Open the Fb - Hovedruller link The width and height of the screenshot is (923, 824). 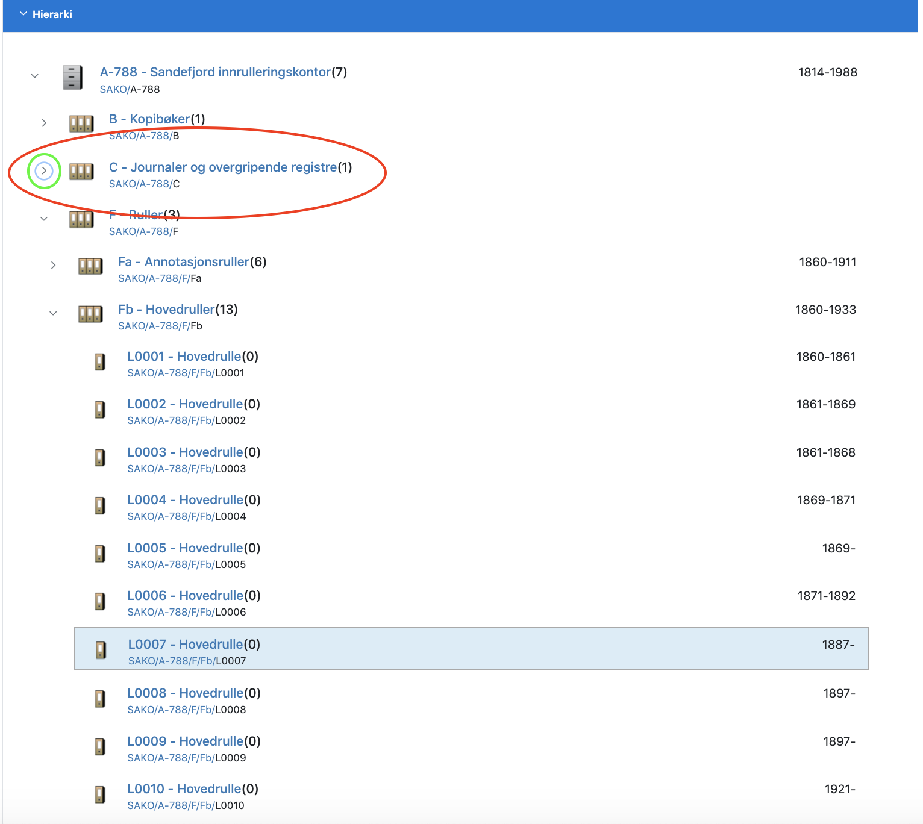click(166, 310)
